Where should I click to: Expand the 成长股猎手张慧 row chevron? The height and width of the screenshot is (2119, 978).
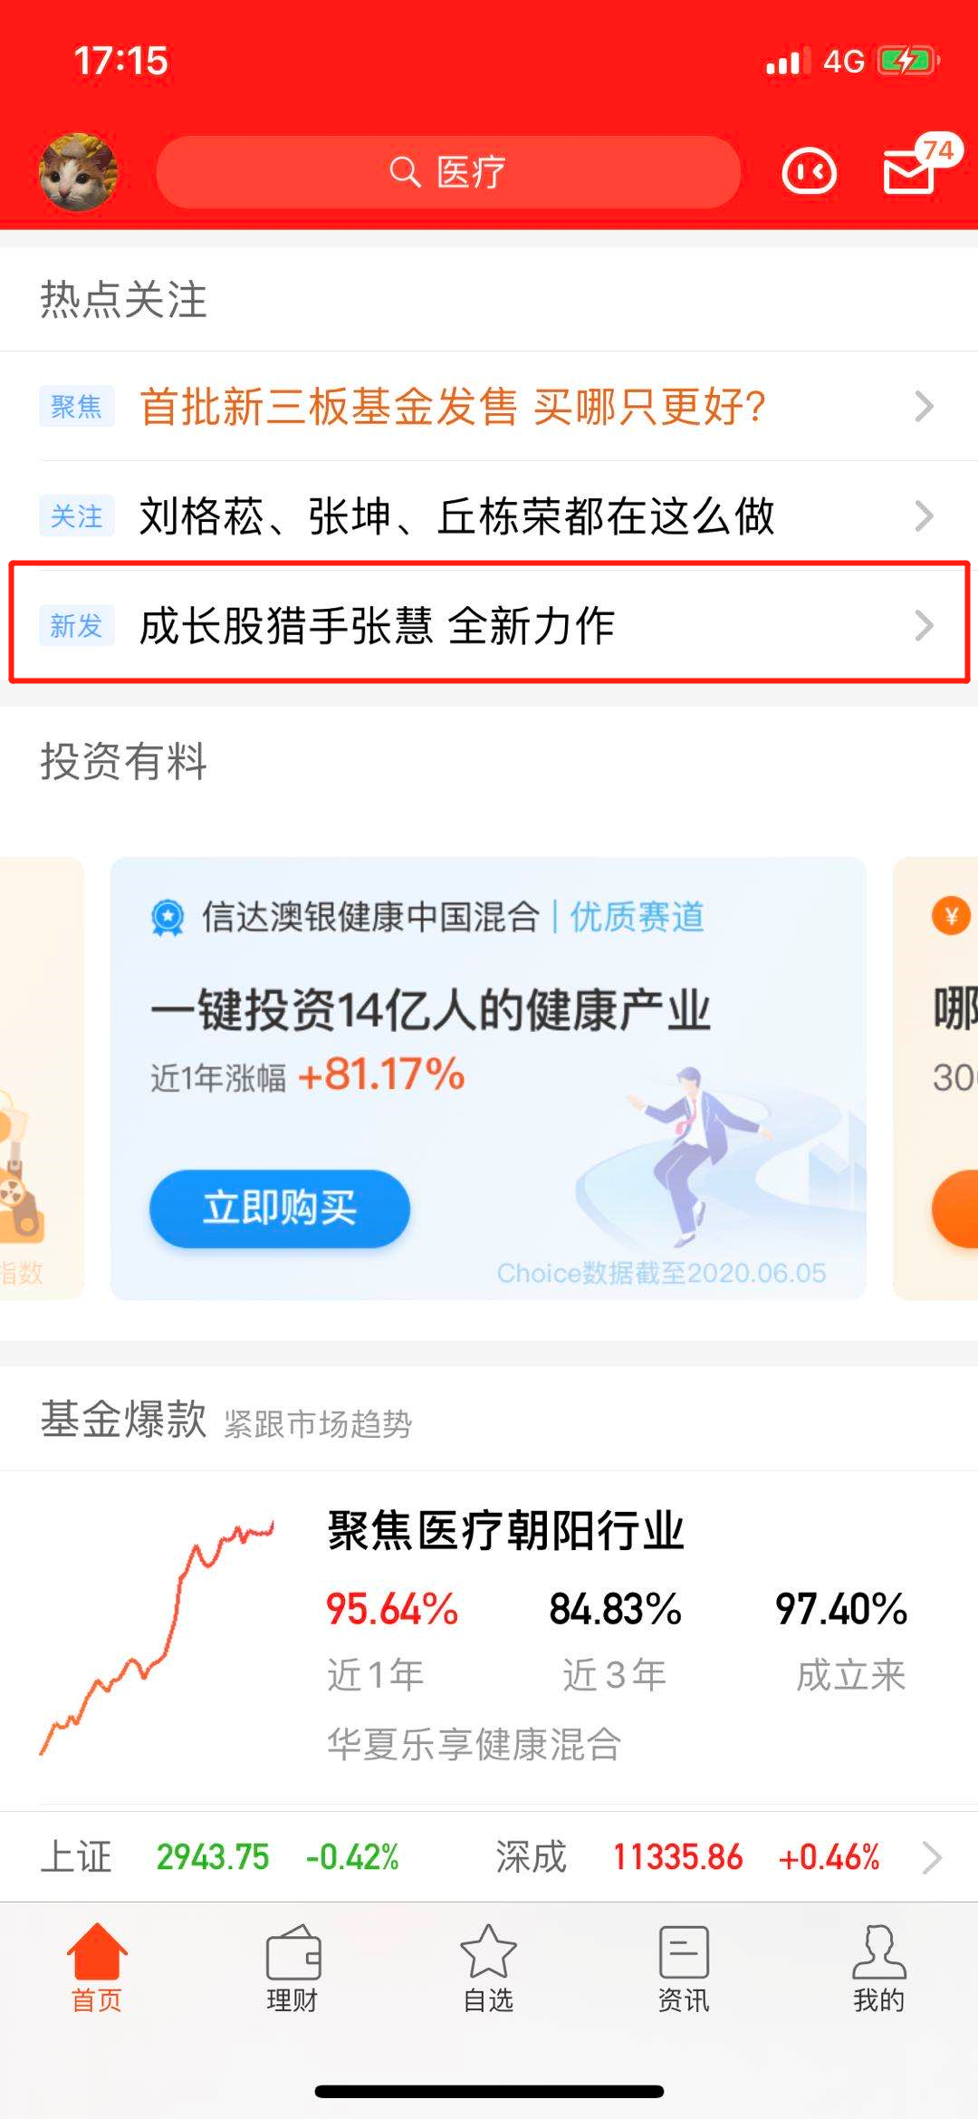point(924,625)
